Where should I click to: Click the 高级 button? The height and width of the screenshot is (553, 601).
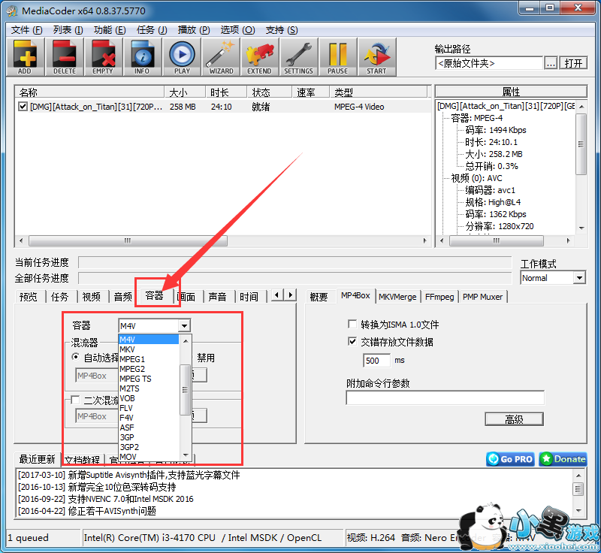(x=514, y=419)
